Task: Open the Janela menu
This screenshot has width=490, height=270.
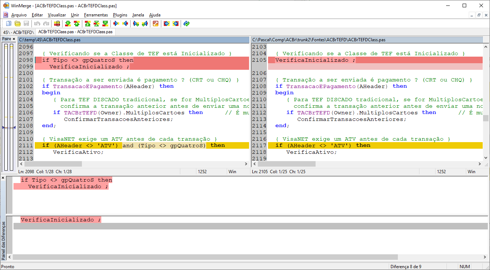Action: point(138,15)
